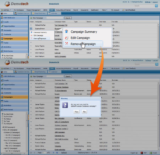
Task: Open the action arrow for the 20th Campaign row
Action: tap(31, 132)
